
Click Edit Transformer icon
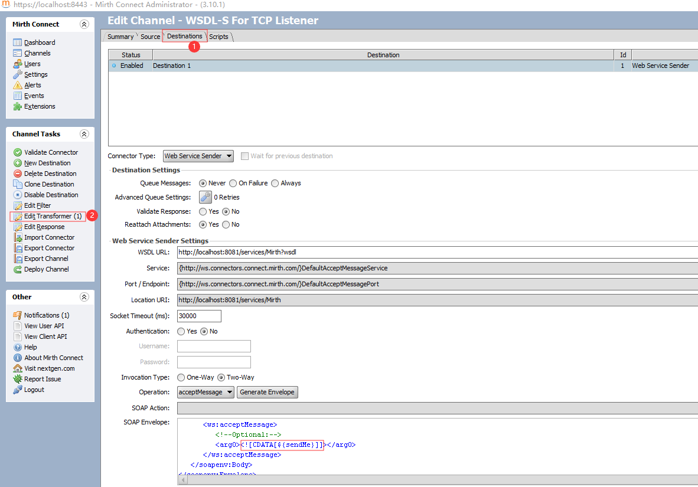point(17,217)
